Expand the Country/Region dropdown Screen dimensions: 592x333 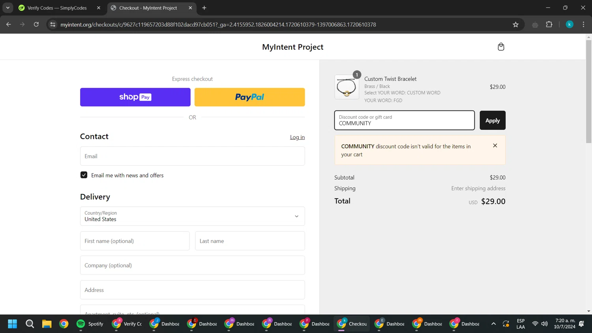click(193, 216)
